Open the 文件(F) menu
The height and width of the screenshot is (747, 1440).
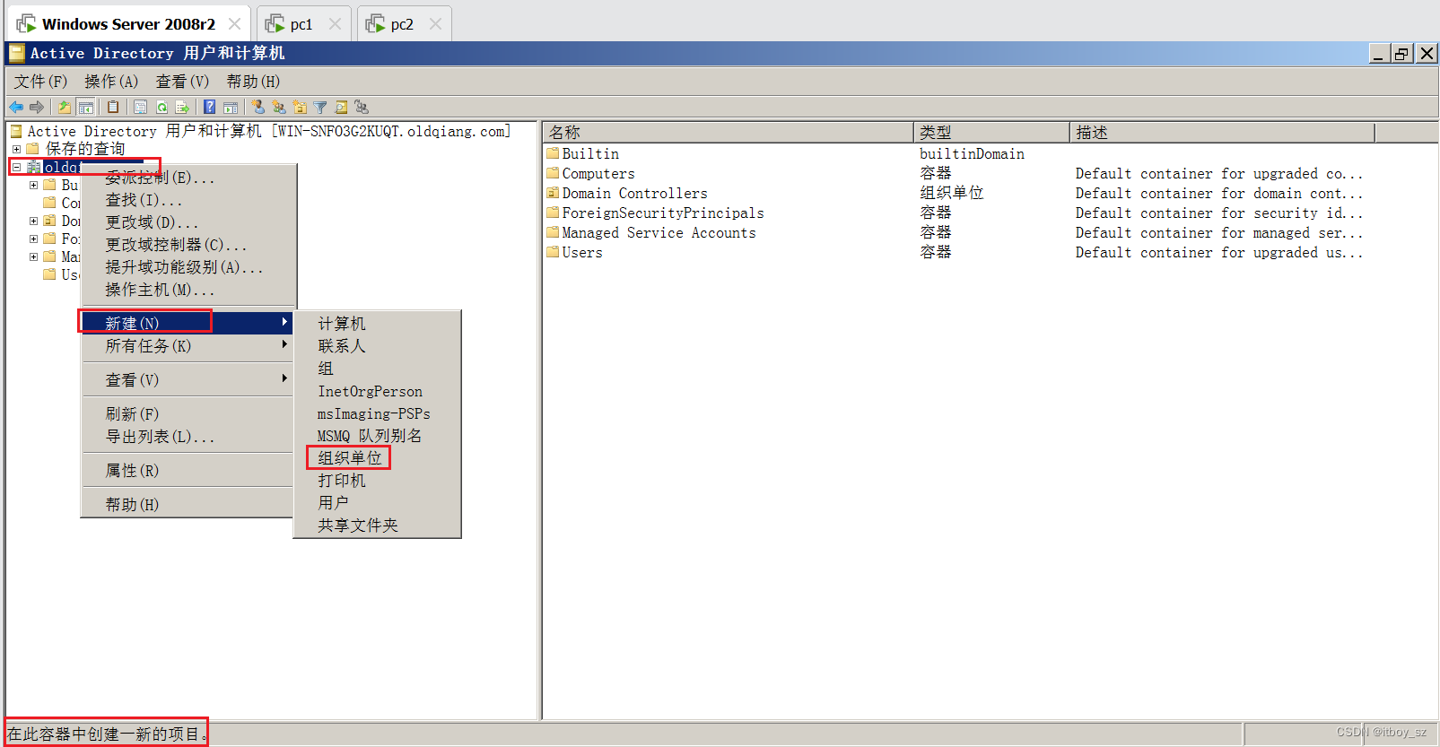click(x=40, y=82)
